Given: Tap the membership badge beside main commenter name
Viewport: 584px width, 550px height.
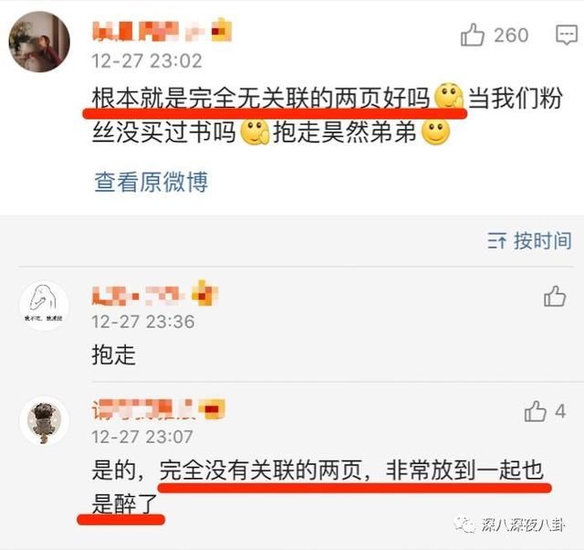Looking at the screenshot, I should (x=222, y=30).
